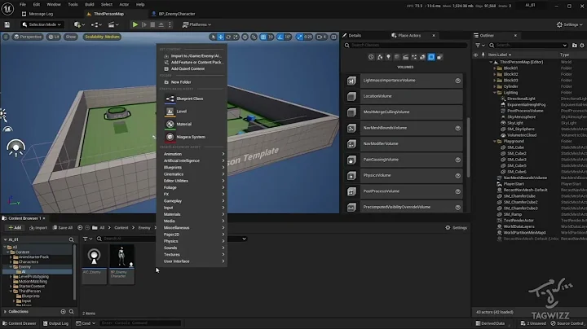This screenshot has width=587, height=329.
Task: Click the Play in editor button
Action: 135,24
